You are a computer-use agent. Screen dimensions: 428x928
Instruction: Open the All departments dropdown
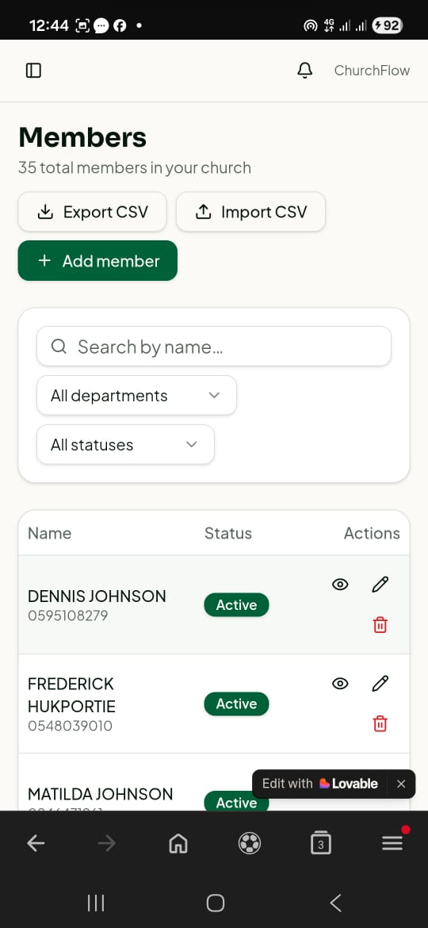[x=136, y=395]
